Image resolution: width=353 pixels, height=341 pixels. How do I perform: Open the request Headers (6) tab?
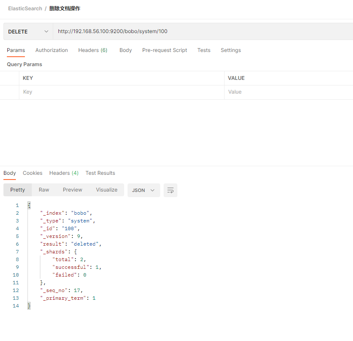click(x=93, y=50)
